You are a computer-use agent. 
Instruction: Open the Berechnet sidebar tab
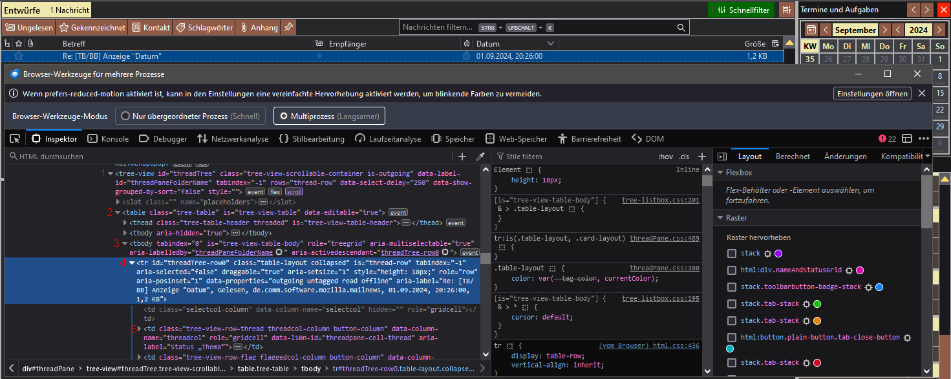793,157
